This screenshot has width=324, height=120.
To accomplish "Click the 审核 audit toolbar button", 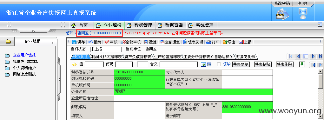I will pyautogui.click(x=111, y=42).
